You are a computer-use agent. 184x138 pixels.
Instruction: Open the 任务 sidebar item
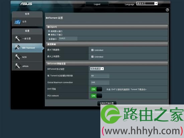(27, 22)
